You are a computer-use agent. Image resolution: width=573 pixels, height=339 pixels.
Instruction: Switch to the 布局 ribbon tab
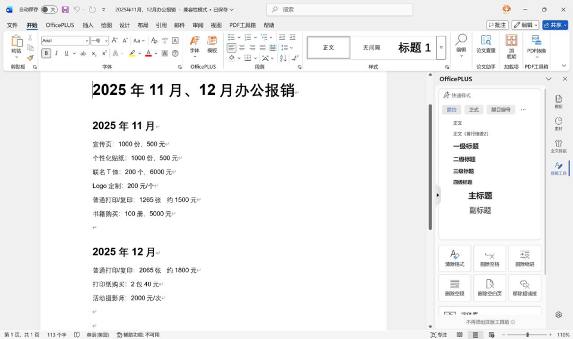point(143,25)
